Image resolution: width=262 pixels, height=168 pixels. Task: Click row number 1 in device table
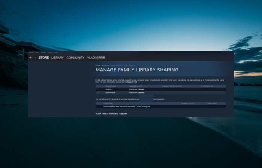click(98, 89)
